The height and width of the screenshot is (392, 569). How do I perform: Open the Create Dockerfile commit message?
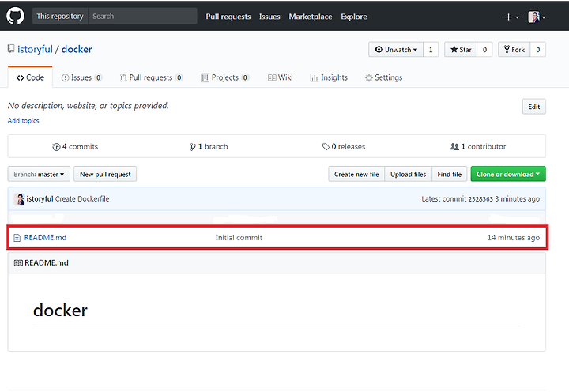point(82,199)
